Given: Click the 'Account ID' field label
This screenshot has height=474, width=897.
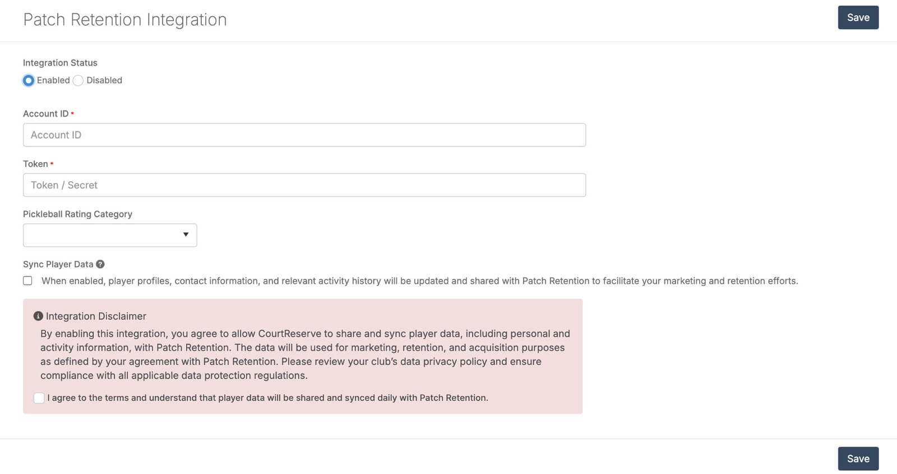Looking at the screenshot, I should pyautogui.click(x=45, y=113).
